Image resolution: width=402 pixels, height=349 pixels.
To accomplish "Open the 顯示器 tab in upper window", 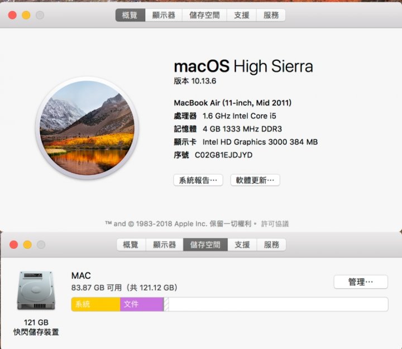I will 164,15.
